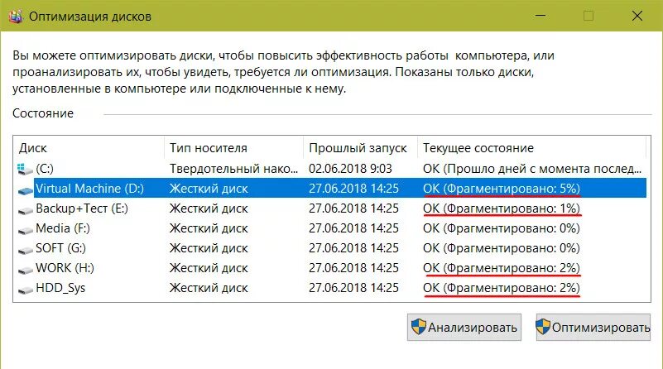This screenshot has height=369, width=663.
Task: Click the shield icon on the Анализировать button
Action: 419,327
